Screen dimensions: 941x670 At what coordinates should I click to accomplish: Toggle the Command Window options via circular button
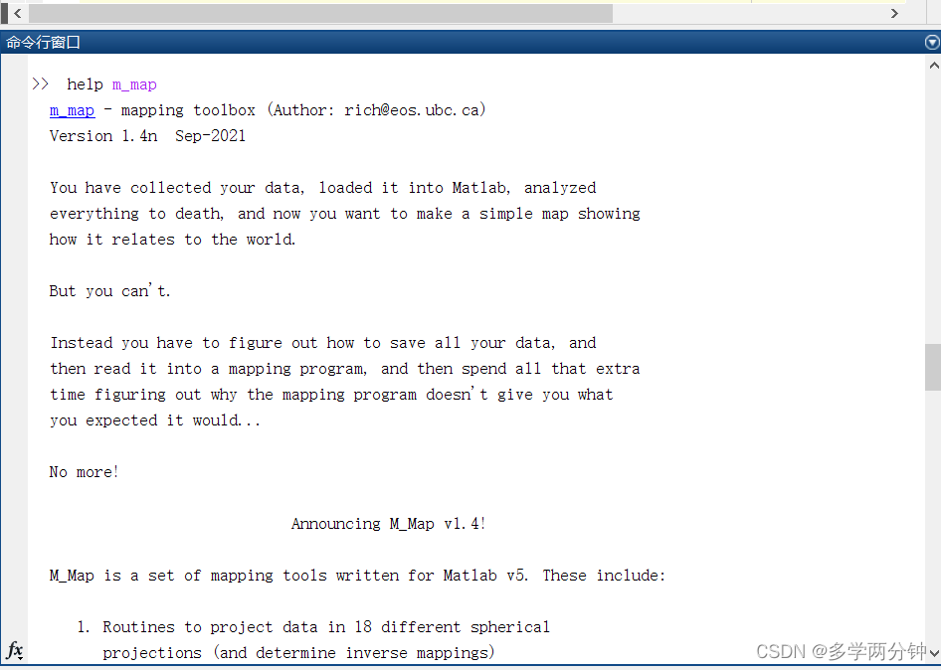tap(931, 42)
